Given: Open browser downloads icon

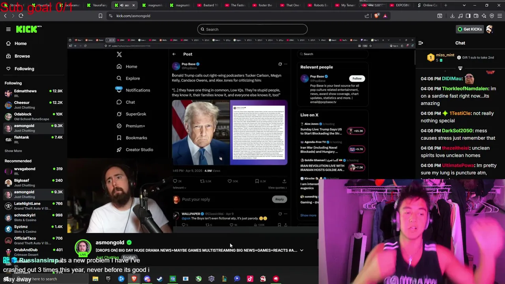Looking at the screenshot, I should point(452,16).
